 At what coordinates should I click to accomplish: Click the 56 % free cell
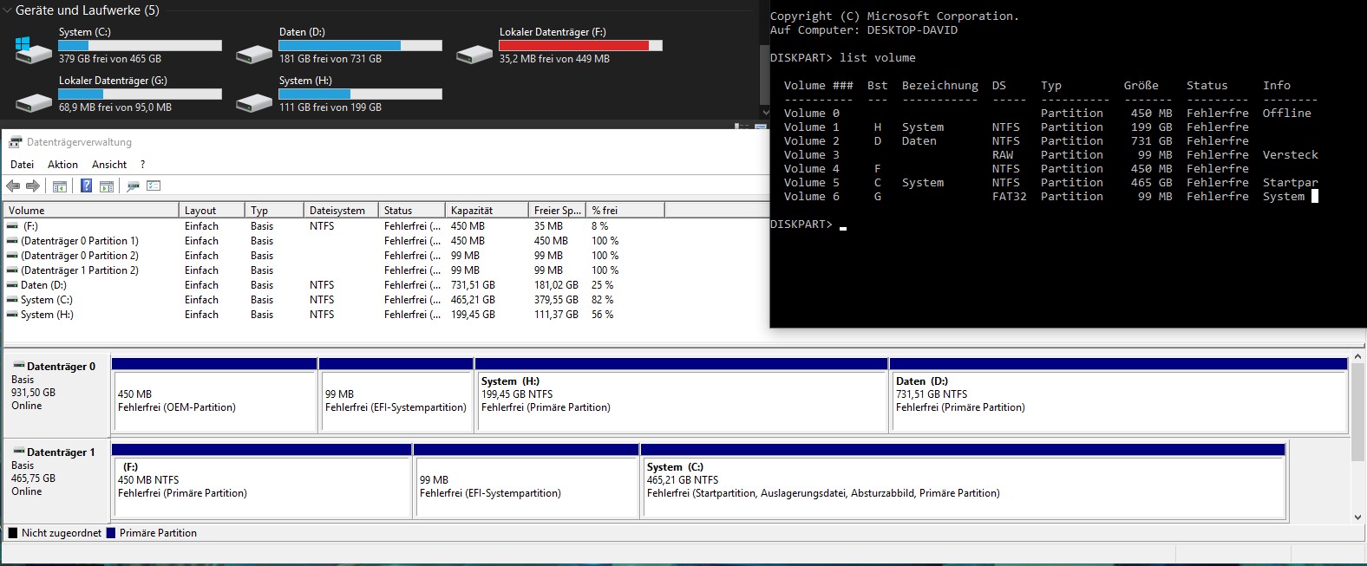point(603,315)
